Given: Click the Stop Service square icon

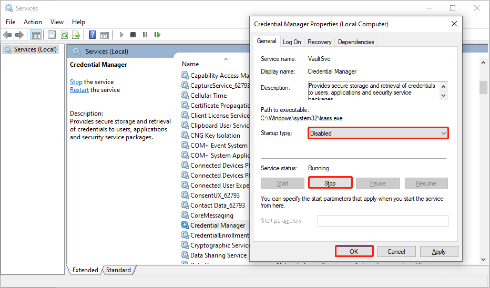Looking at the screenshot, I should tap(133, 35).
